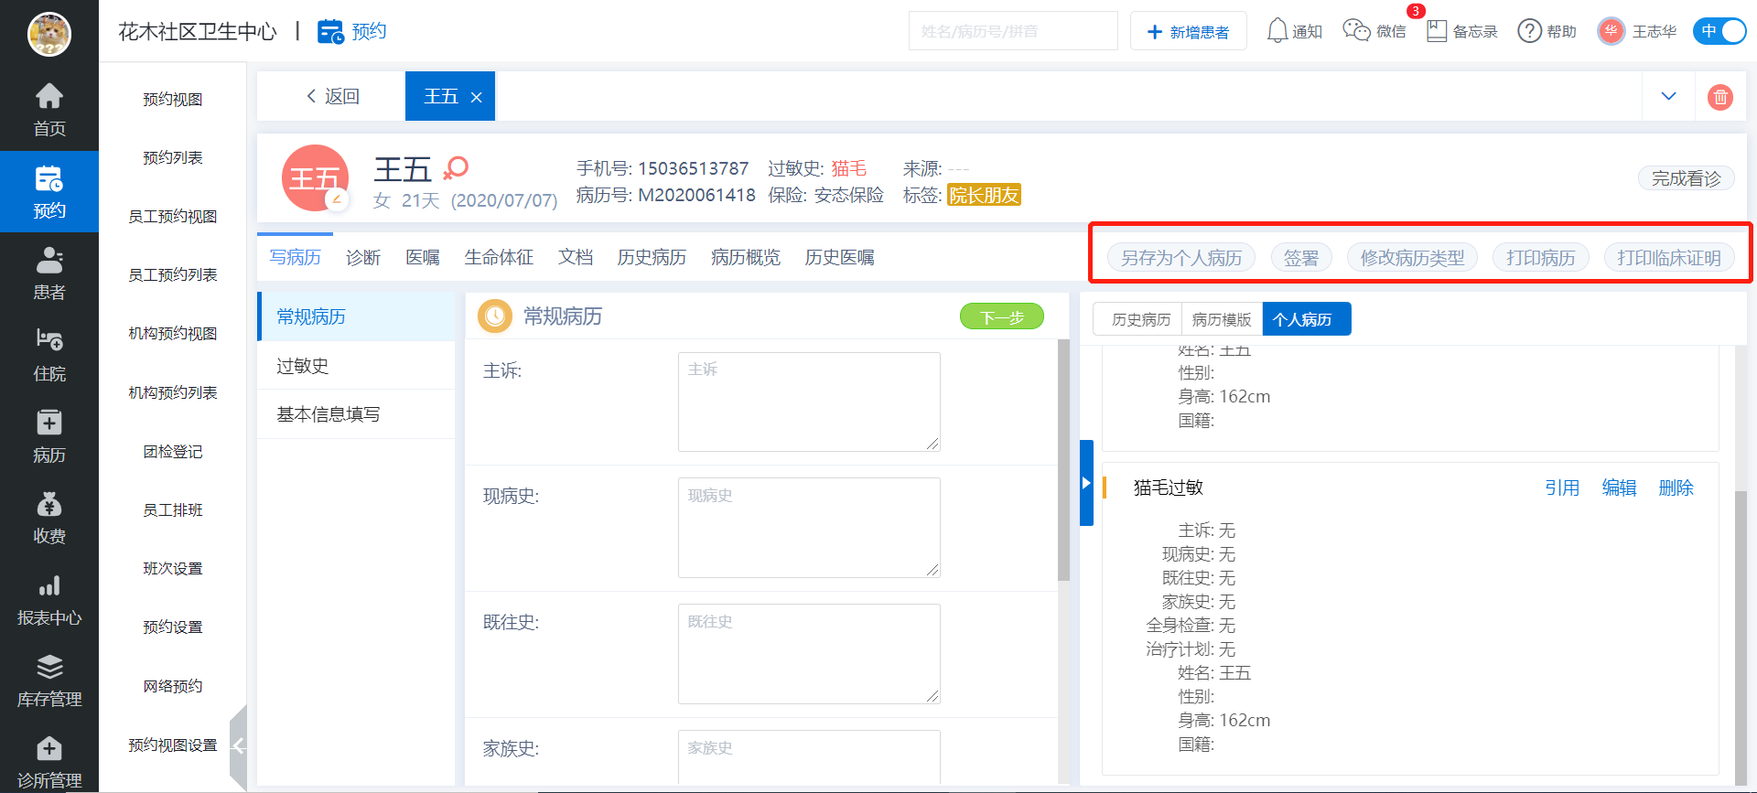
Task: Click the 新增患者 button
Action: tap(1188, 31)
